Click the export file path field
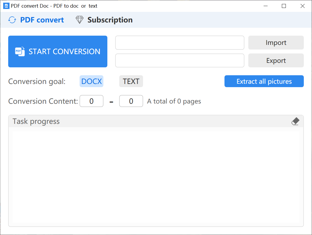Screen dimensions: 312x235 180,61
